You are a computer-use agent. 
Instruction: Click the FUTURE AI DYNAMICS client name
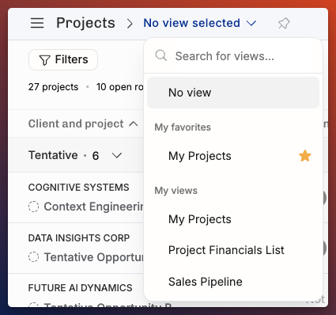80,288
